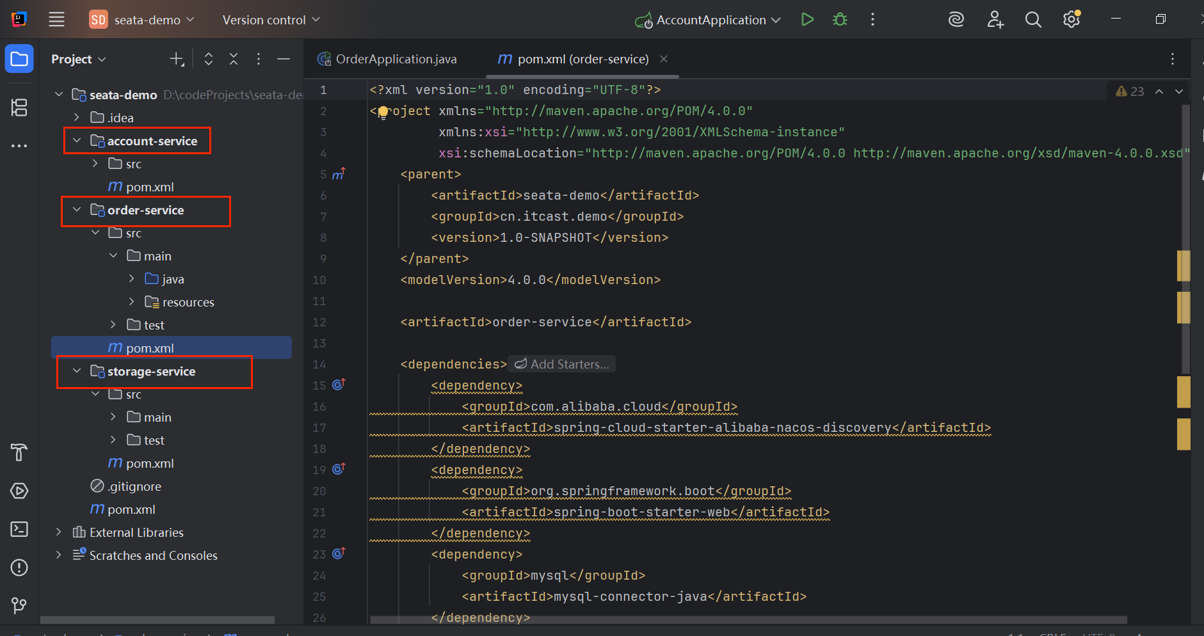The height and width of the screenshot is (636, 1204).
Task: Open the Git tool window
Action: click(x=19, y=605)
